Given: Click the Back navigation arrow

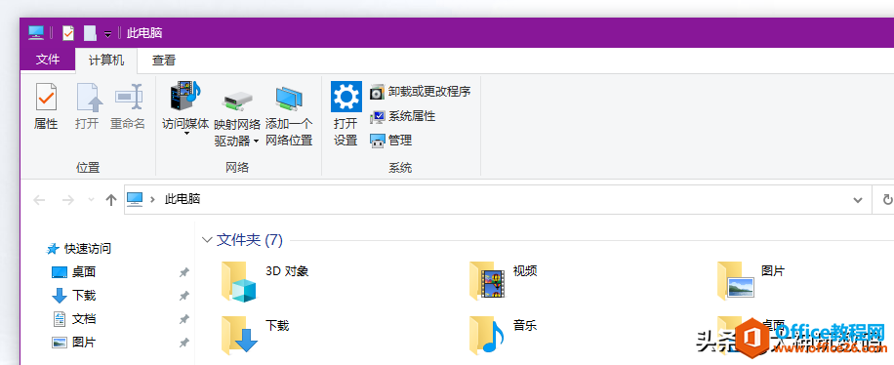Looking at the screenshot, I should (39, 200).
